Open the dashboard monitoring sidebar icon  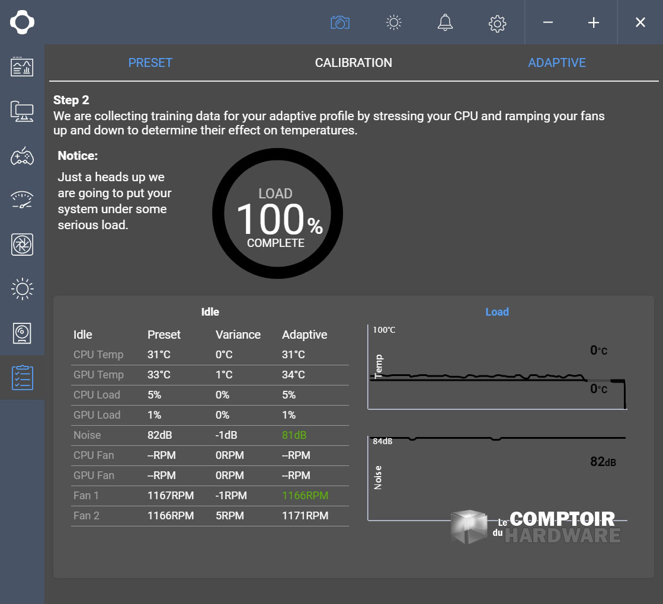click(22, 66)
